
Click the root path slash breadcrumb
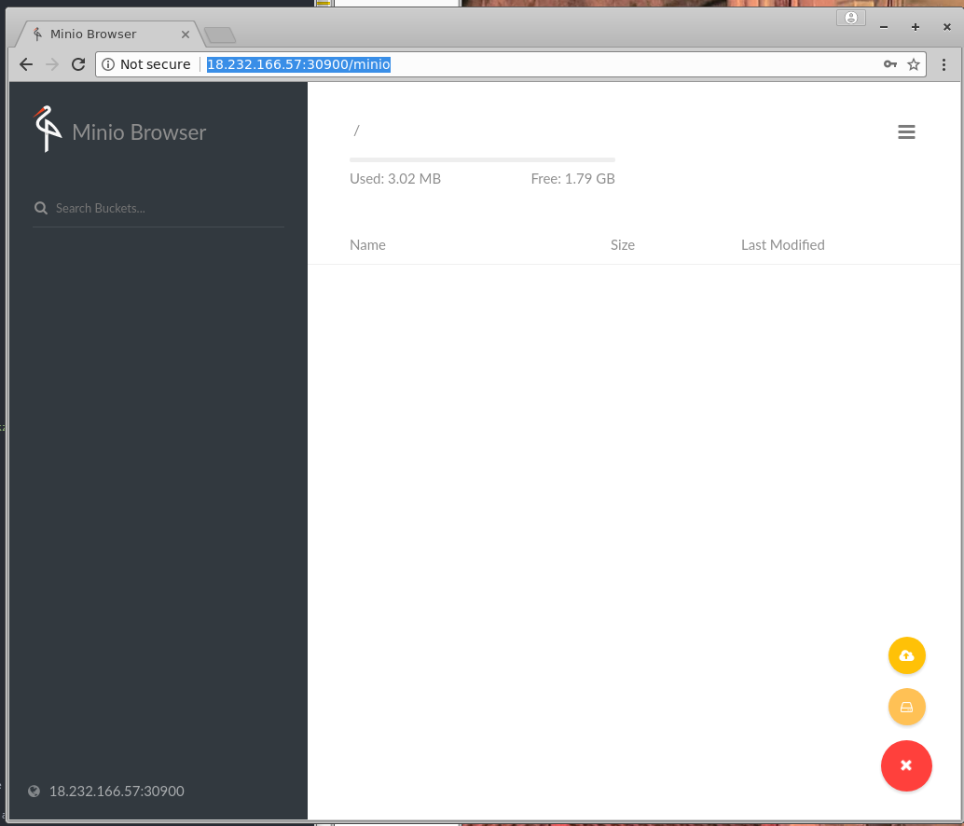pos(356,131)
